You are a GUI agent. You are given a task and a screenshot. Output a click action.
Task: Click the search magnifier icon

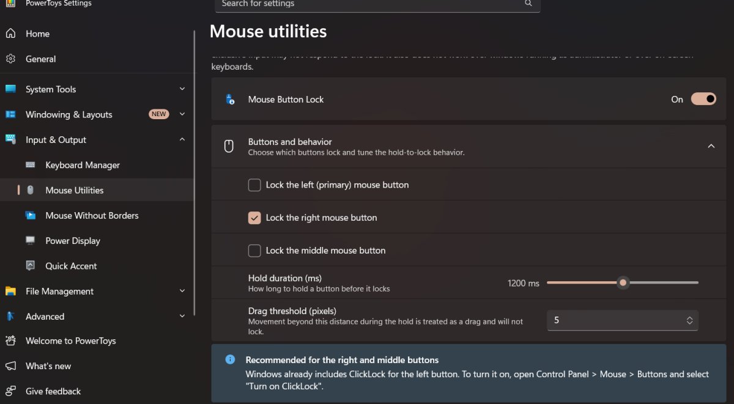coord(528,4)
